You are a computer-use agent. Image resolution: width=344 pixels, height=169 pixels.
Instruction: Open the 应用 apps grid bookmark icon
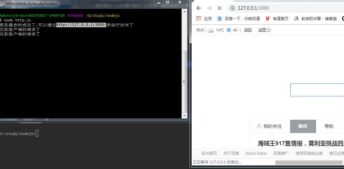pos(199,18)
